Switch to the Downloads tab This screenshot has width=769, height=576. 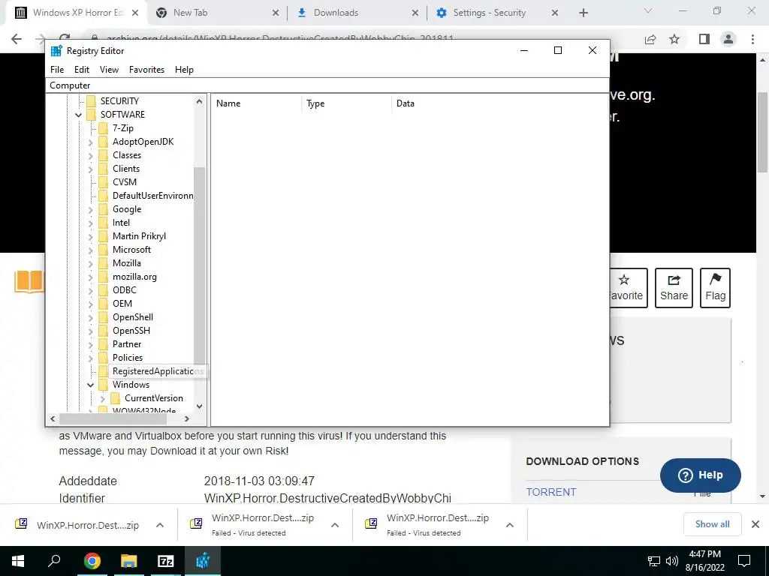click(x=336, y=13)
